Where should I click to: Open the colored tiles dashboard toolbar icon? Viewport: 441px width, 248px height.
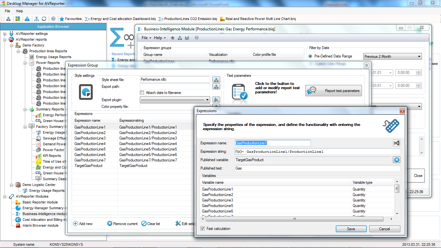pyautogui.click(x=18, y=19)
